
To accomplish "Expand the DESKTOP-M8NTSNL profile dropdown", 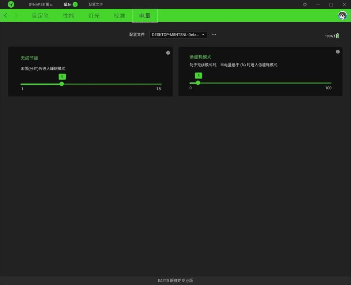I will [x=178, y=34].
